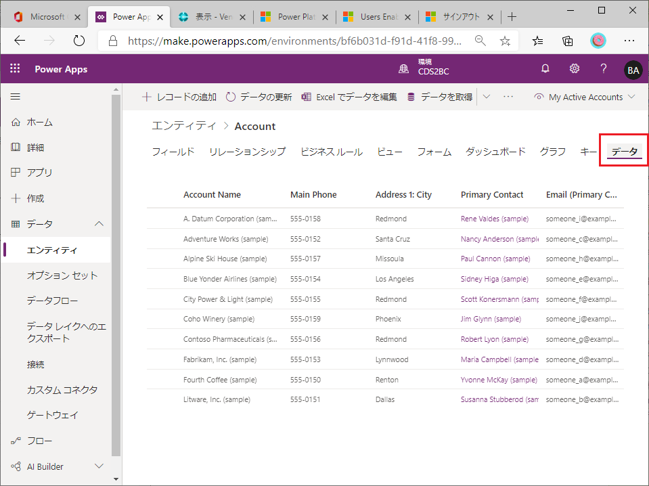The image size is (649, 486).
Task: Click Excel でデータを編集 command
Action: 349,97
